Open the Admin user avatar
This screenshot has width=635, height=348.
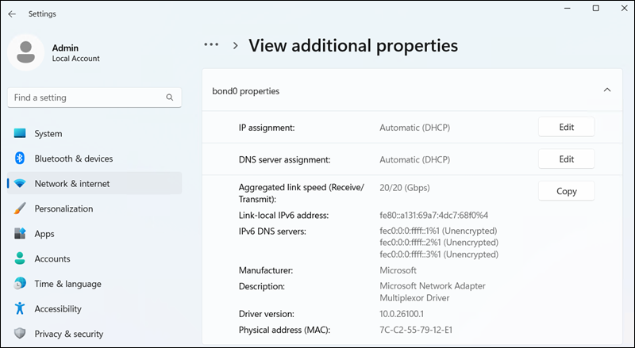click(26, 52)
